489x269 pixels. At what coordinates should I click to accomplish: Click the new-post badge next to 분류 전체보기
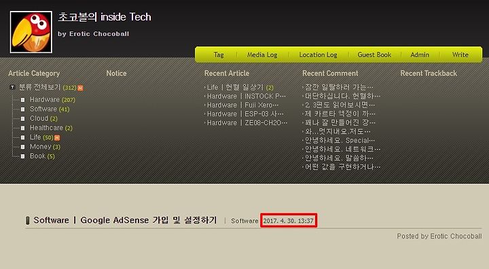click(x=80, y=88)
